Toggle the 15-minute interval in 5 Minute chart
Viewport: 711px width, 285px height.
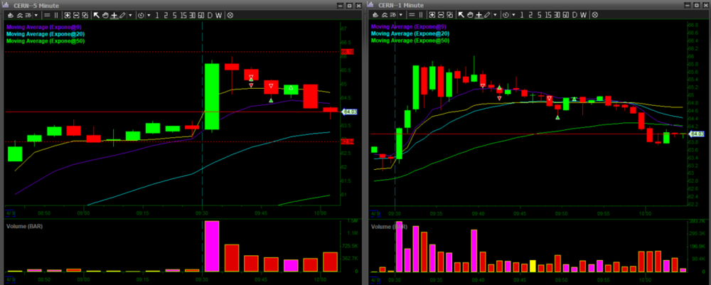183,15
